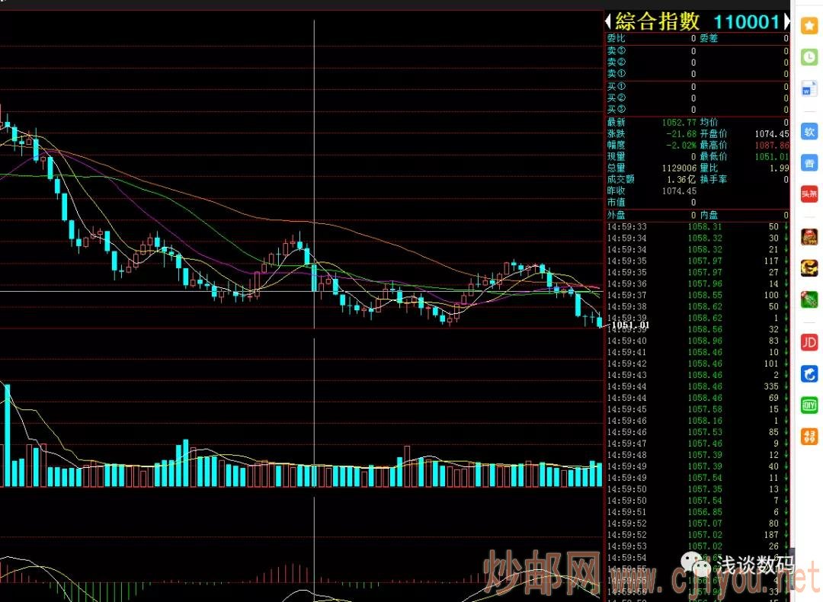823x602 pixels.
Task: Click the blue 软 software icon
Action: [809, 131]
